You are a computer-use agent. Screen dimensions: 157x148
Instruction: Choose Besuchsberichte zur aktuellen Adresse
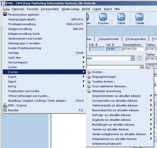click(x=120, y=110)
